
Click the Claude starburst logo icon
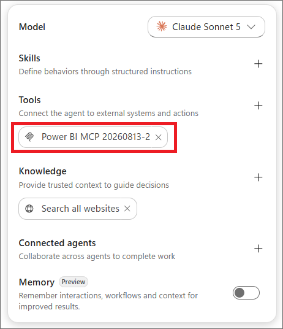click(x=162, y=26)
